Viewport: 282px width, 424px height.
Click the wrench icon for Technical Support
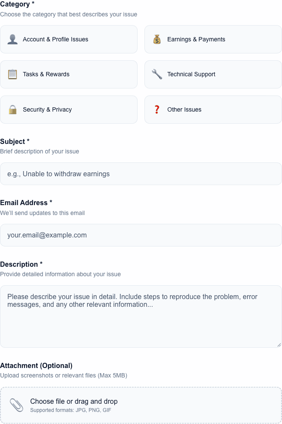157,75
